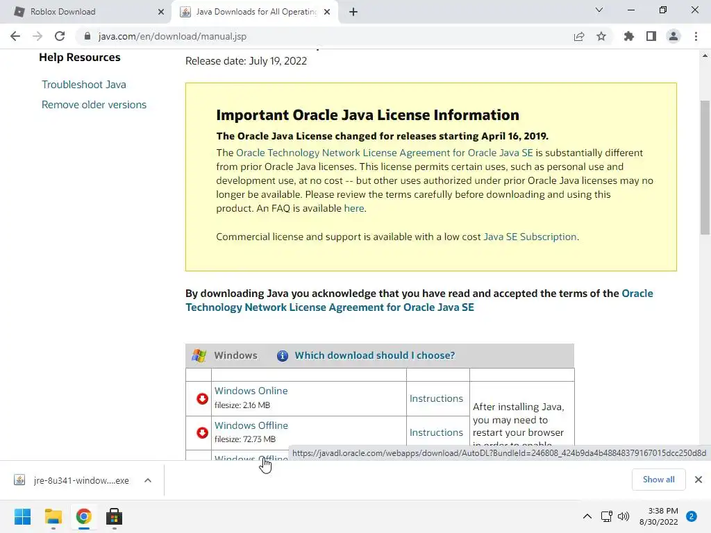Click the blue info icon beside the download question

click(283, 356)
